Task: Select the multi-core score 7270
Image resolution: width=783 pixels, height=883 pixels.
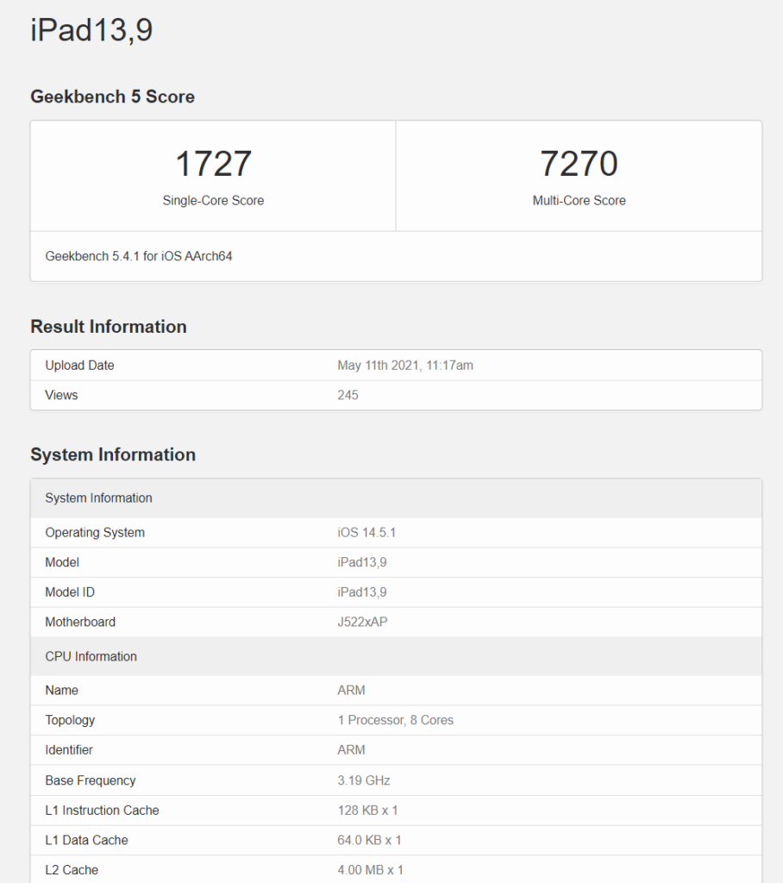Action: [x=579, y=164]
